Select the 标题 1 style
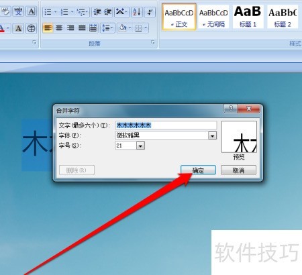Viewport: 302px width, 275px height. (248, 17)
